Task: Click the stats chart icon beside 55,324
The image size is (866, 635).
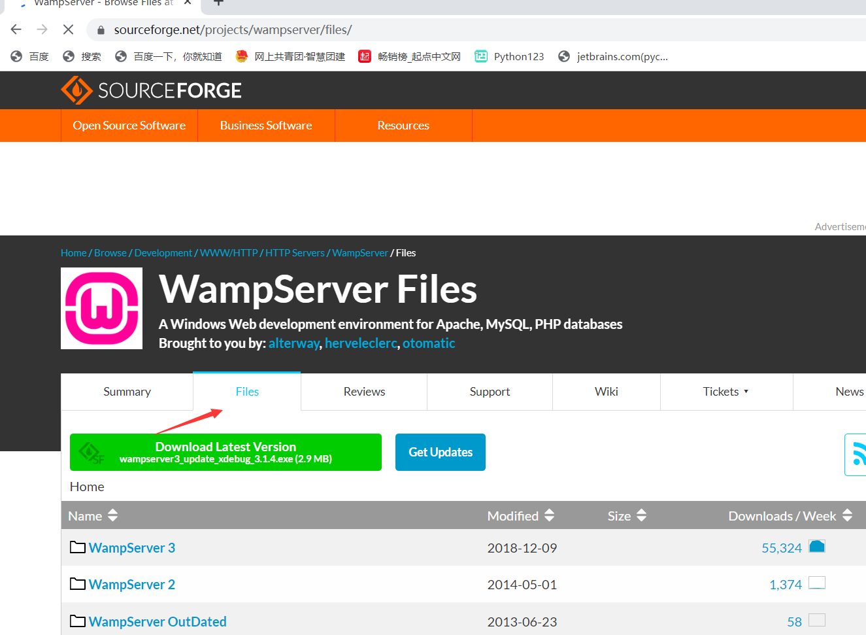Action: 817,546
